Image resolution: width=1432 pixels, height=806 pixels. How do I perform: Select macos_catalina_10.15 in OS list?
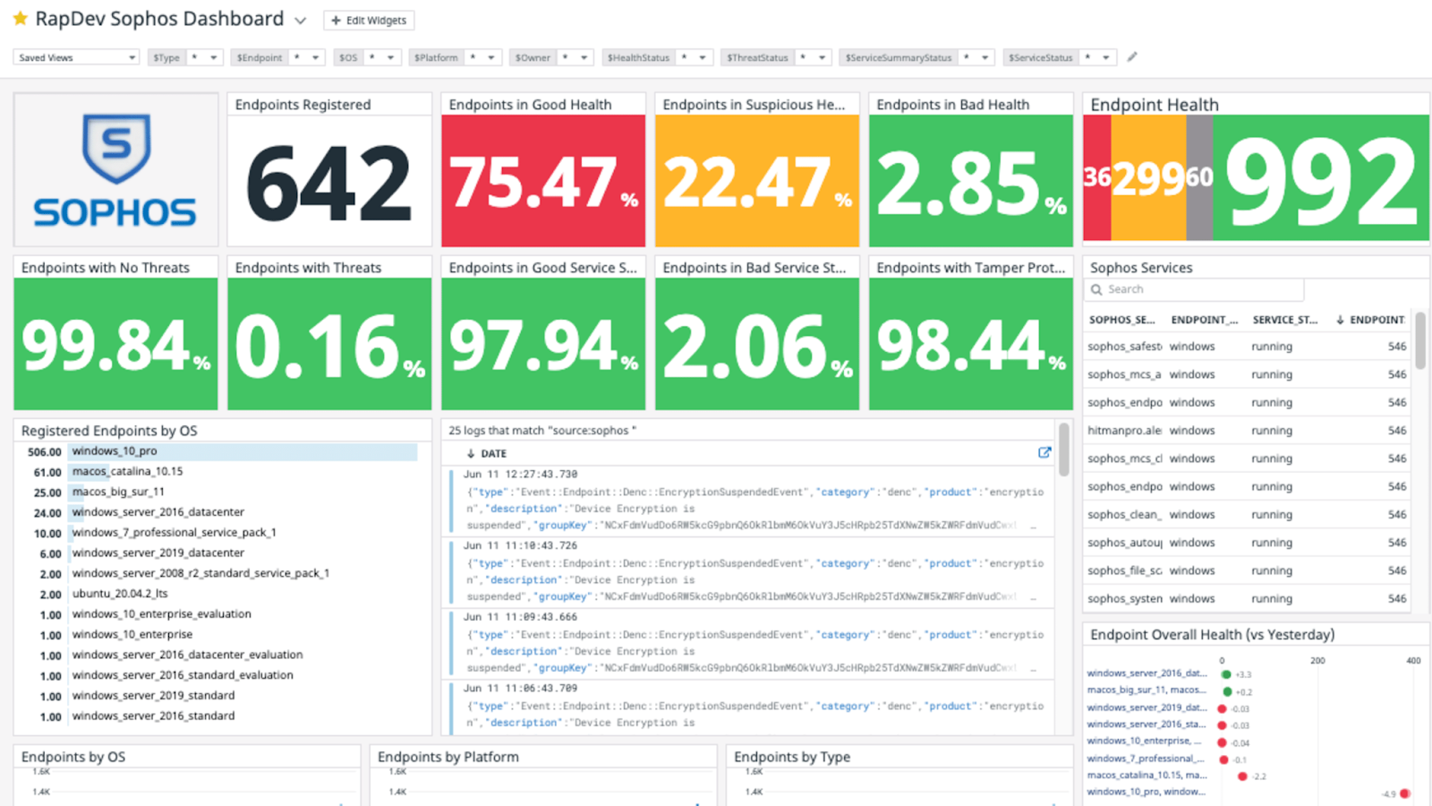click(127, 471)
